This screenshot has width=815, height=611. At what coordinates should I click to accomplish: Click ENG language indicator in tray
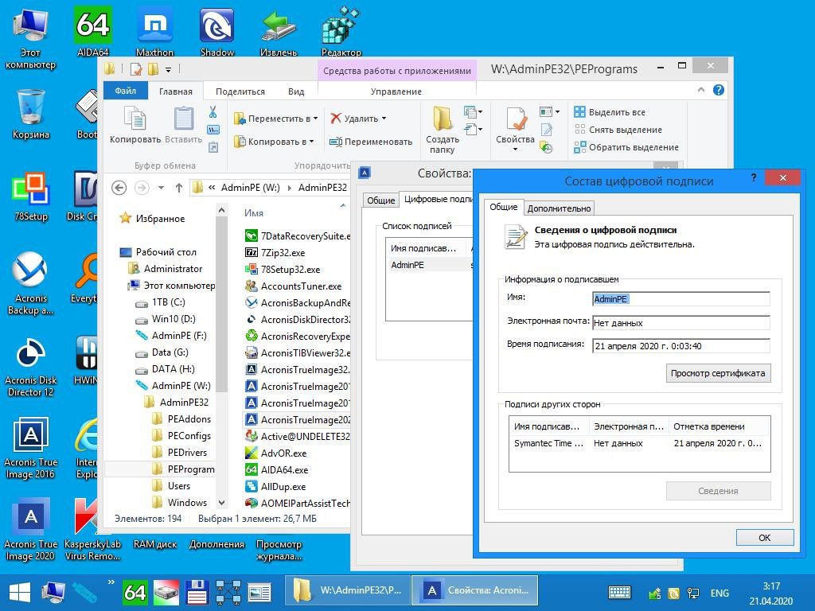point(719,593)
